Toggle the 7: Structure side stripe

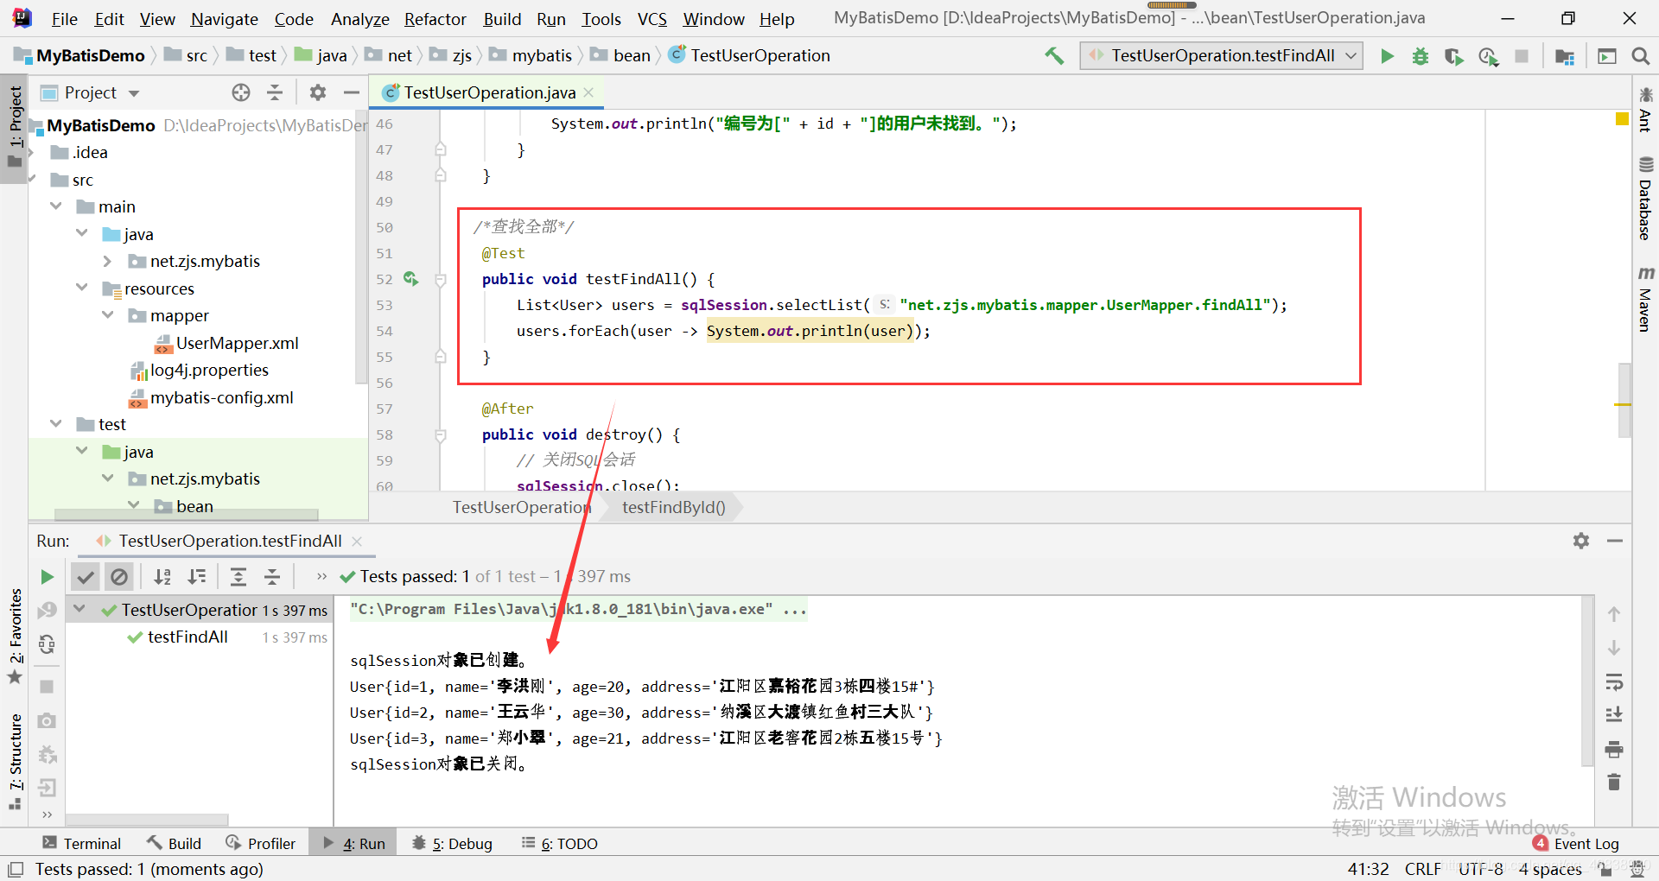[15, 762]
